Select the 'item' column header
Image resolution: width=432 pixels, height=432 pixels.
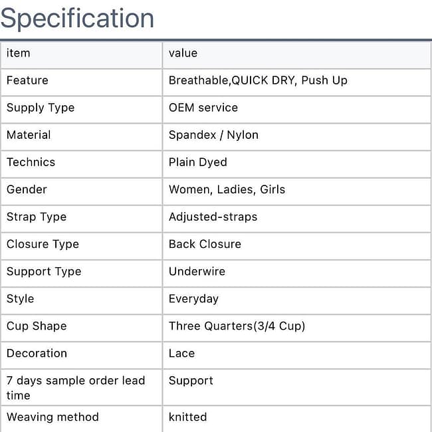point(19,53)
